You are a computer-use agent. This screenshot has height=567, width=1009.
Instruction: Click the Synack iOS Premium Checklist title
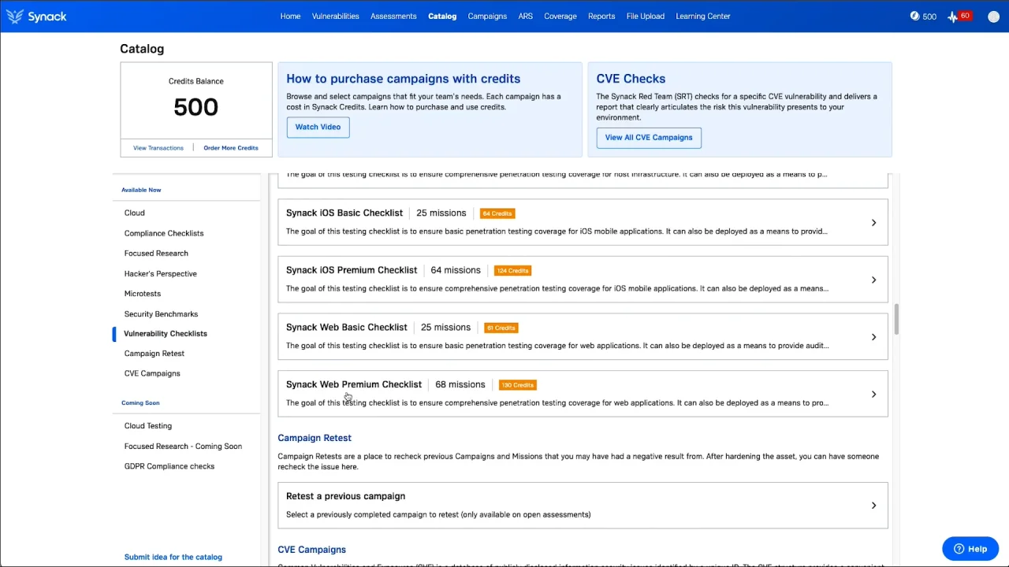(352, 270)
